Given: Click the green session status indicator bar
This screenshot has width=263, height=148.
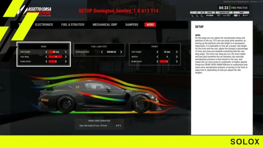Looking at the screenshot, I should point(230,8).
